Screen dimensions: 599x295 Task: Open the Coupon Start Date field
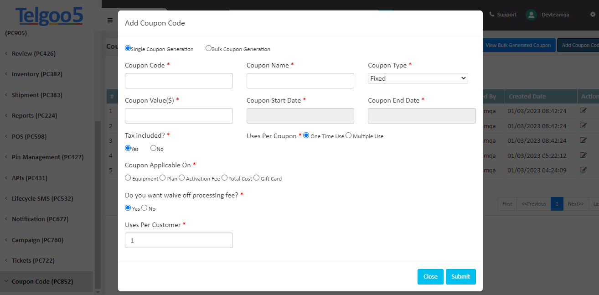300,116
